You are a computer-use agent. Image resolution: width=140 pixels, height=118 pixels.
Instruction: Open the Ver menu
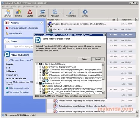coord(19,7)
